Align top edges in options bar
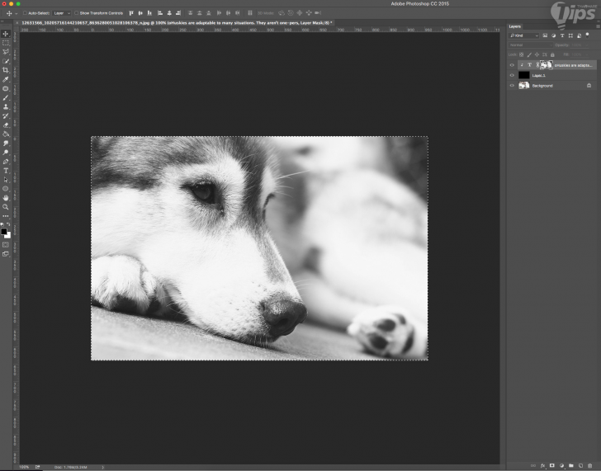Viewport: 601px width, 471px height. point(131,13)
